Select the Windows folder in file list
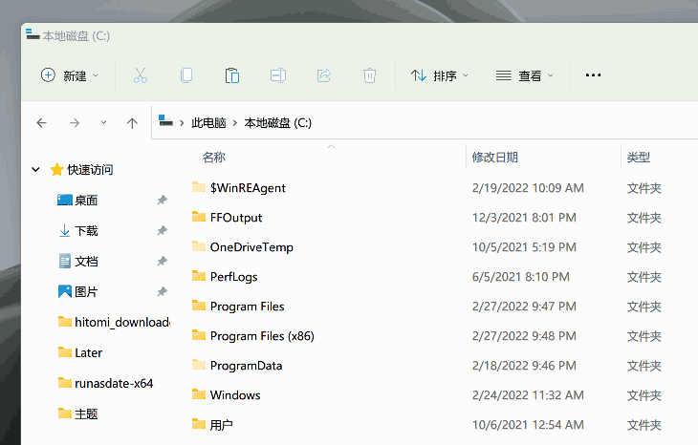This screenshot has height=445, width=698. [x=235, y=395]
